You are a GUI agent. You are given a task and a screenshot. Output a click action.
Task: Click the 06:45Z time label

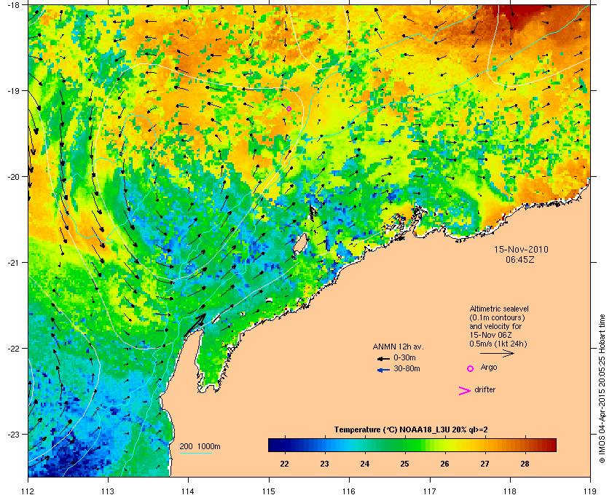520,259
